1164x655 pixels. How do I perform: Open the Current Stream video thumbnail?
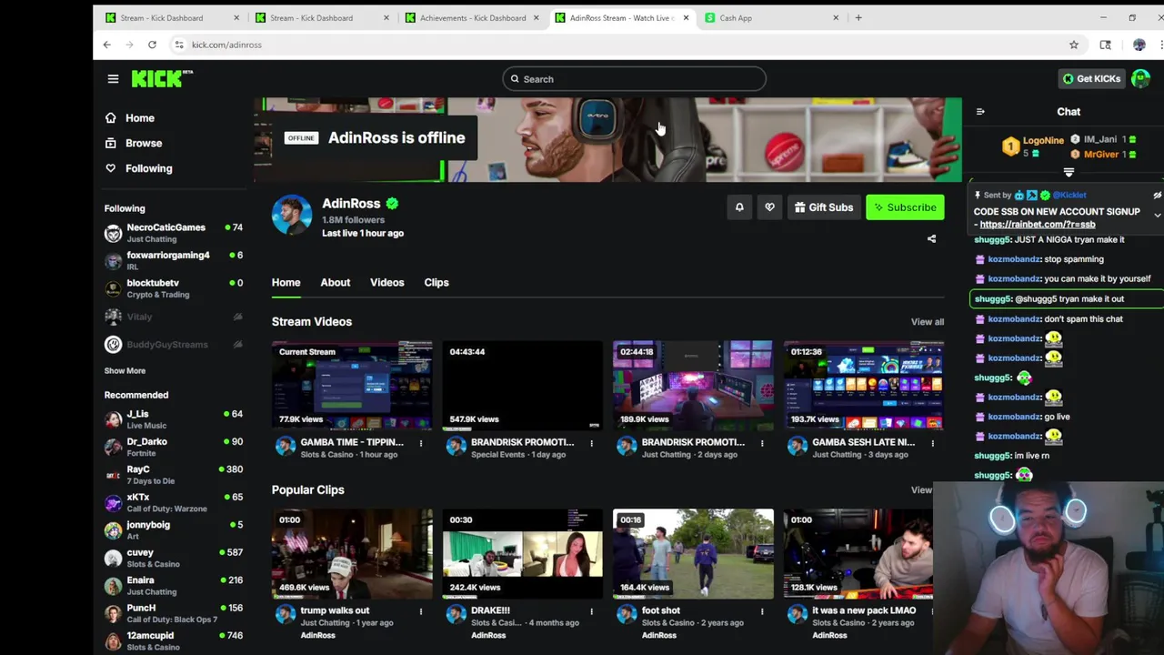click(x=352, y=385)
